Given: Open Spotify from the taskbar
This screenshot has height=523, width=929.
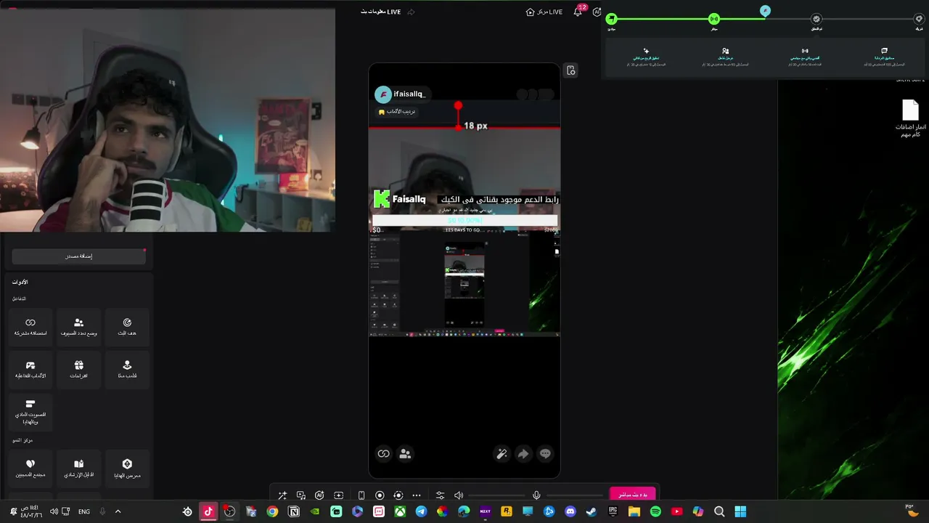Looking at the screenshot, I should click(655, 511).
